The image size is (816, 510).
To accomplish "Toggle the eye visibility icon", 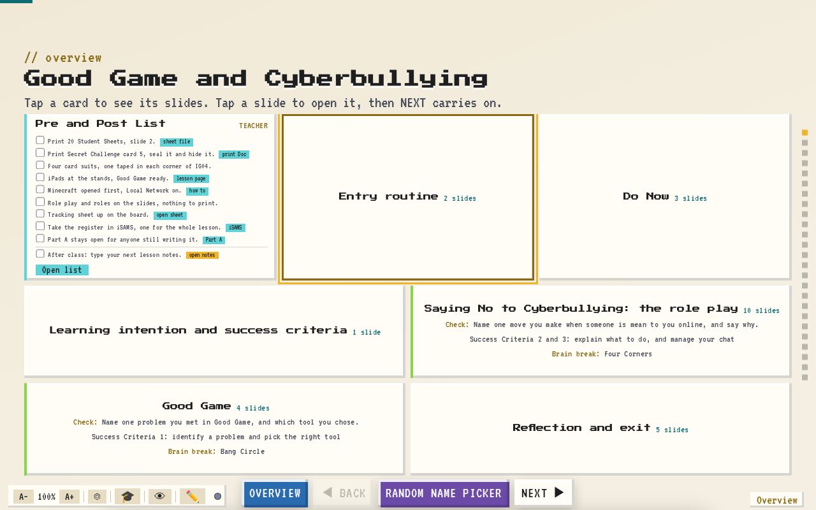I will [160, 497].
